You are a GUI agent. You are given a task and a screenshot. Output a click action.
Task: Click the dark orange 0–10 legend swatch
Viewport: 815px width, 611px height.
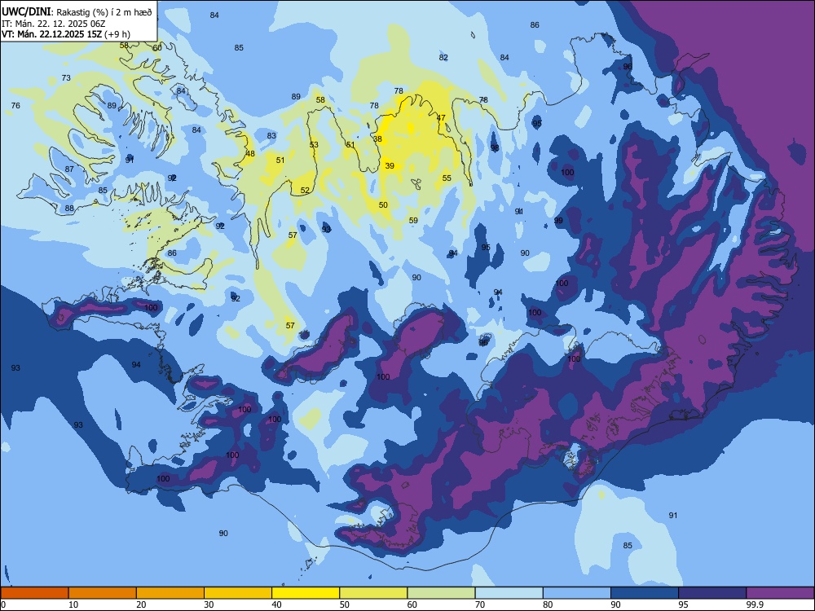35,593
